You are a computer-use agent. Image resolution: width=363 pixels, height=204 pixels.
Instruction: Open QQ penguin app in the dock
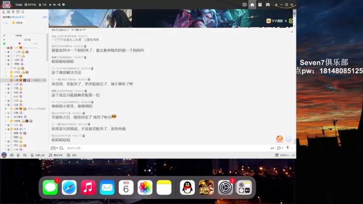187,187
